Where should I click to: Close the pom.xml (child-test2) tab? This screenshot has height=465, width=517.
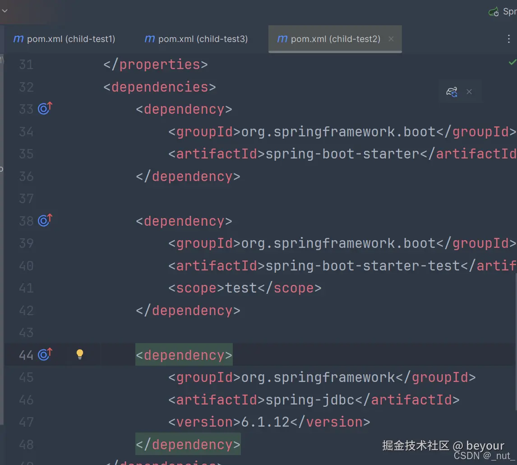click(x=391, y=39)
